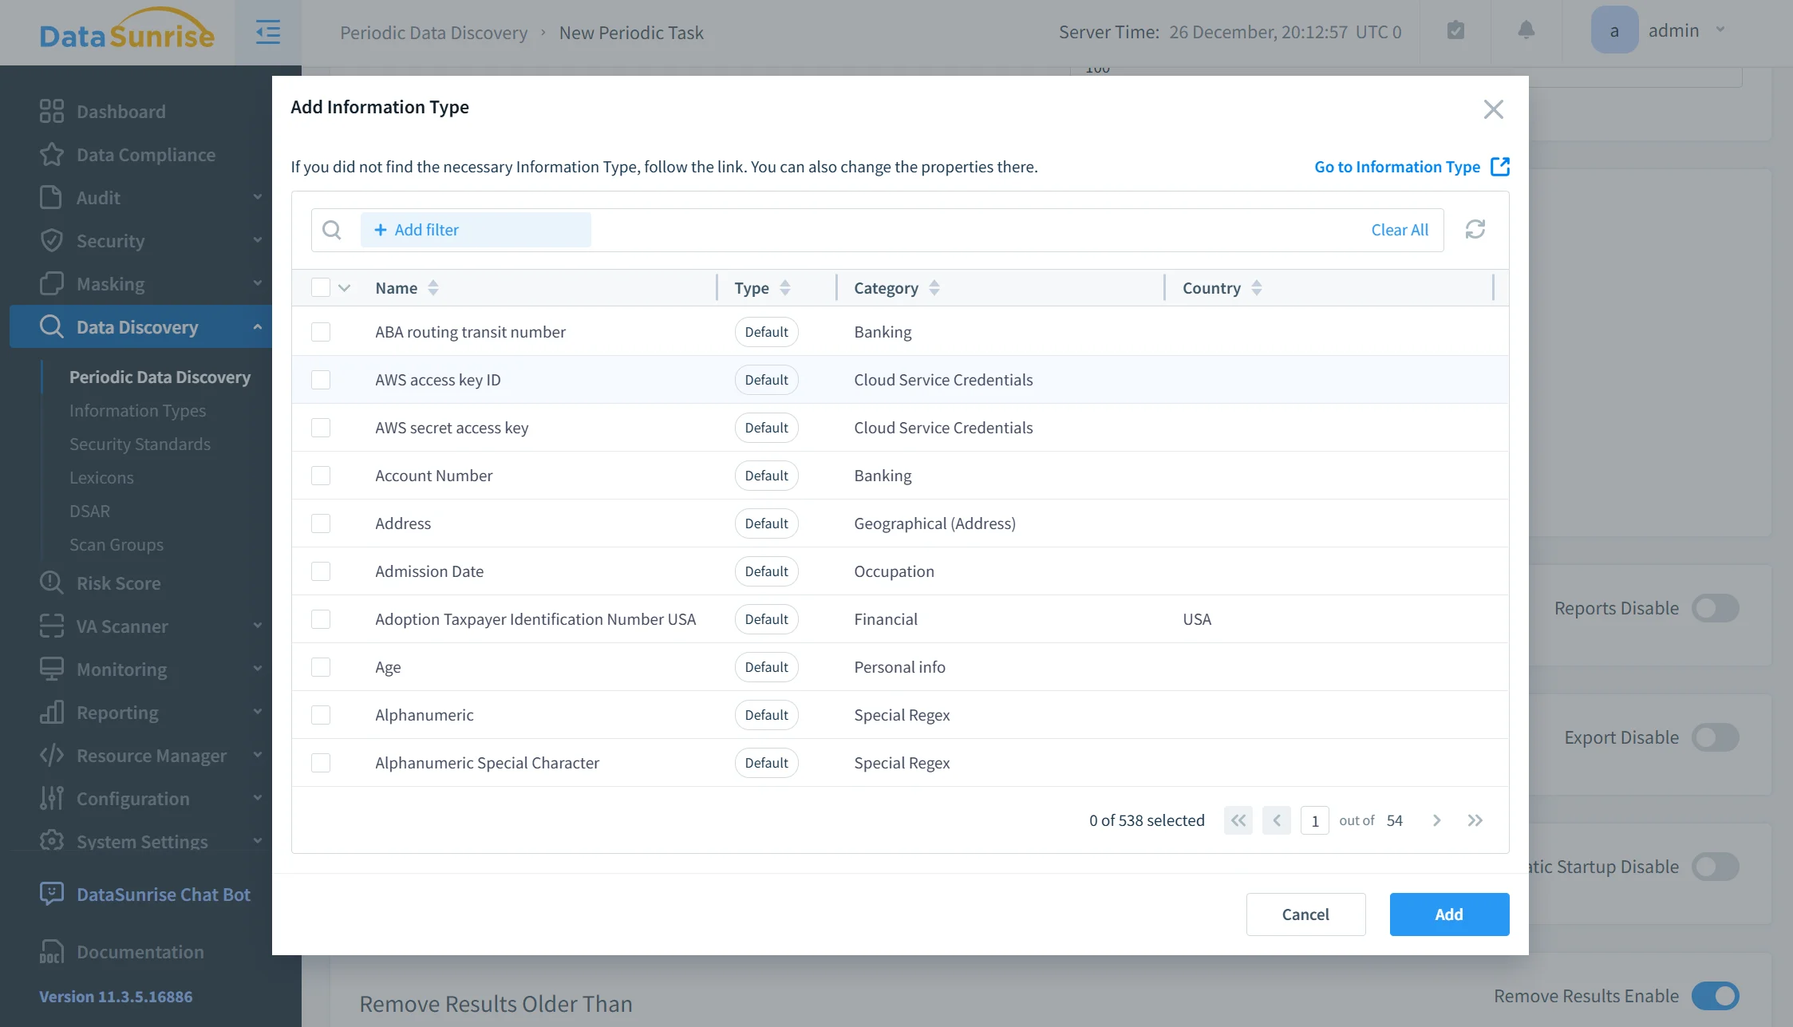
Task: Open the Information Types menu entry
Action: tap(137, 410)
